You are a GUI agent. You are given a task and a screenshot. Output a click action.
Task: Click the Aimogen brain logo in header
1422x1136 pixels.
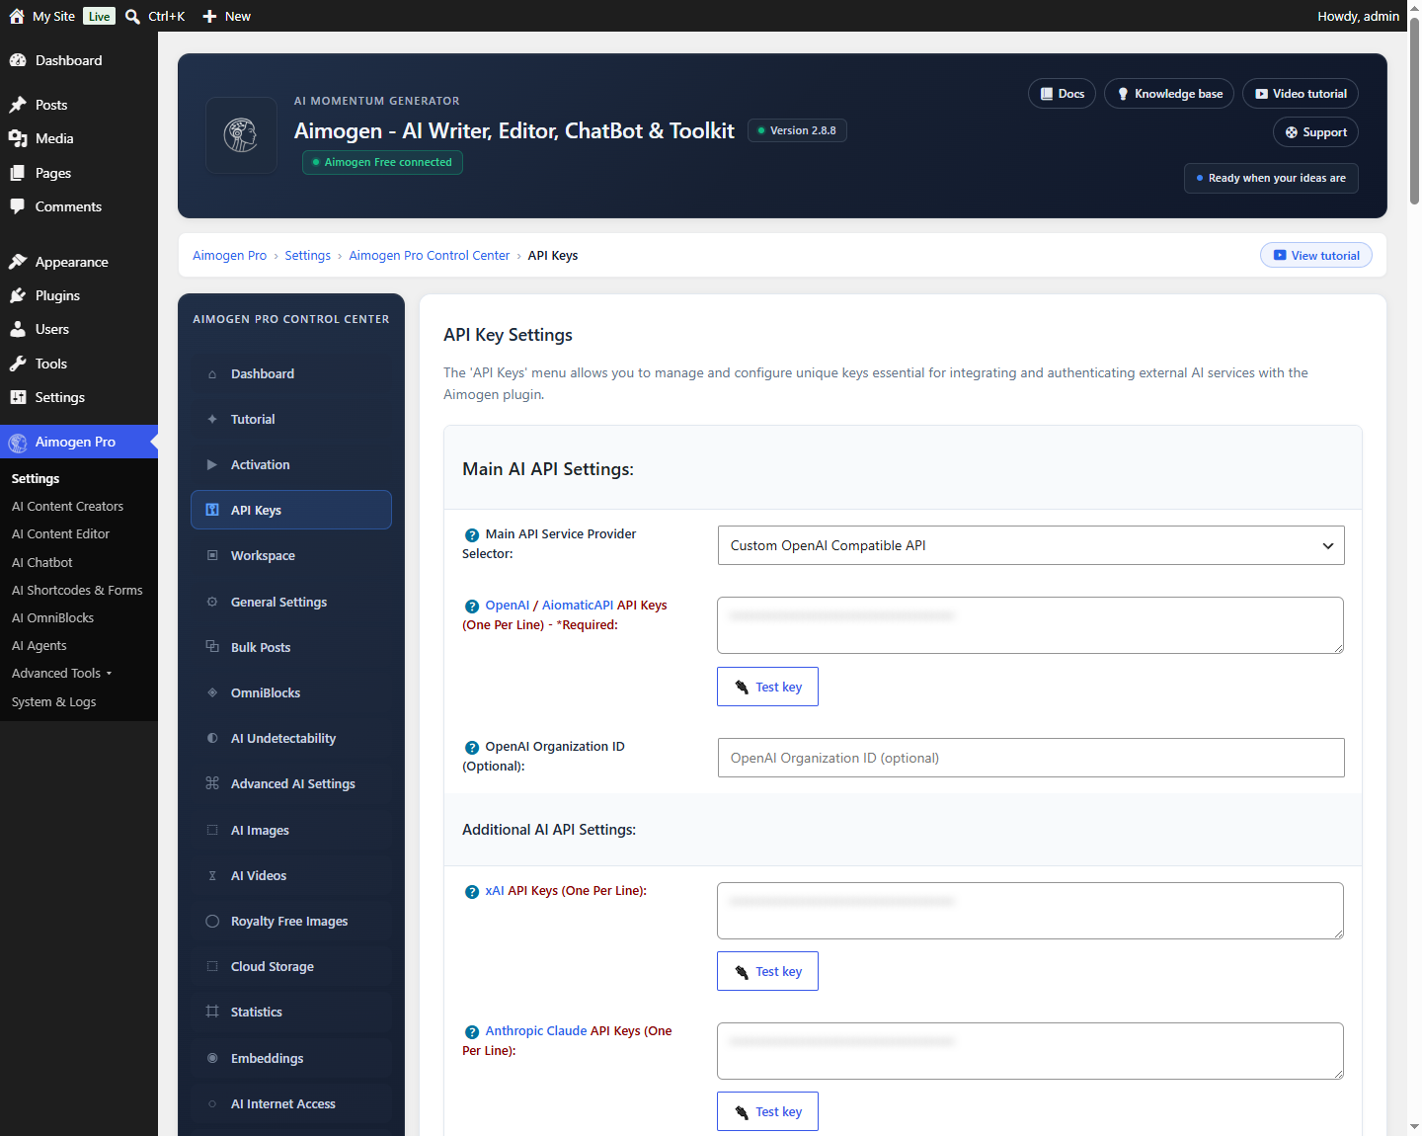point(241,135)
